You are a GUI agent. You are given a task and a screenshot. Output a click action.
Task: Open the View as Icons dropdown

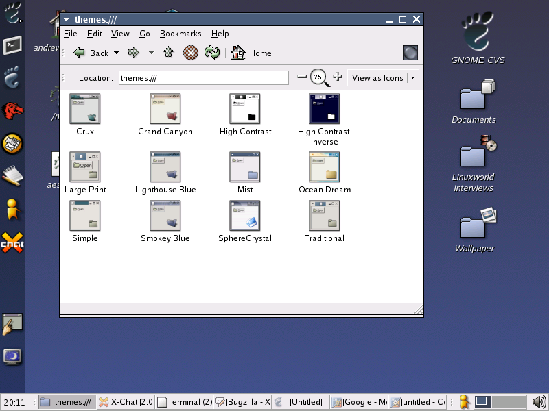[383, 78]
